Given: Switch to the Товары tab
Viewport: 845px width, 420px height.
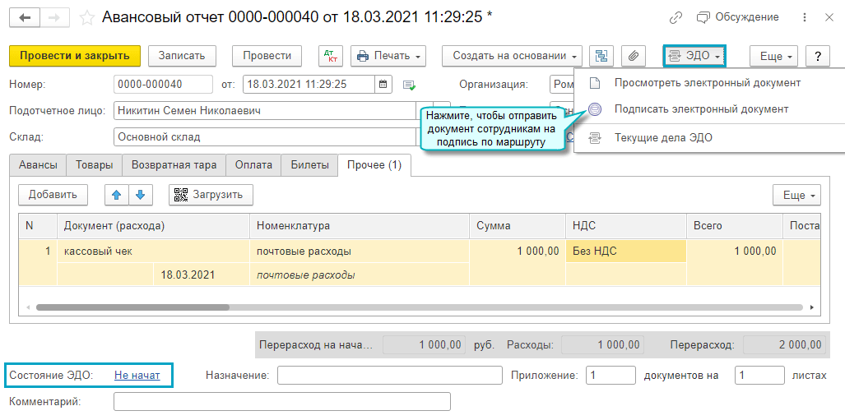Looking at the screenshot, I should tap(95, 165).
